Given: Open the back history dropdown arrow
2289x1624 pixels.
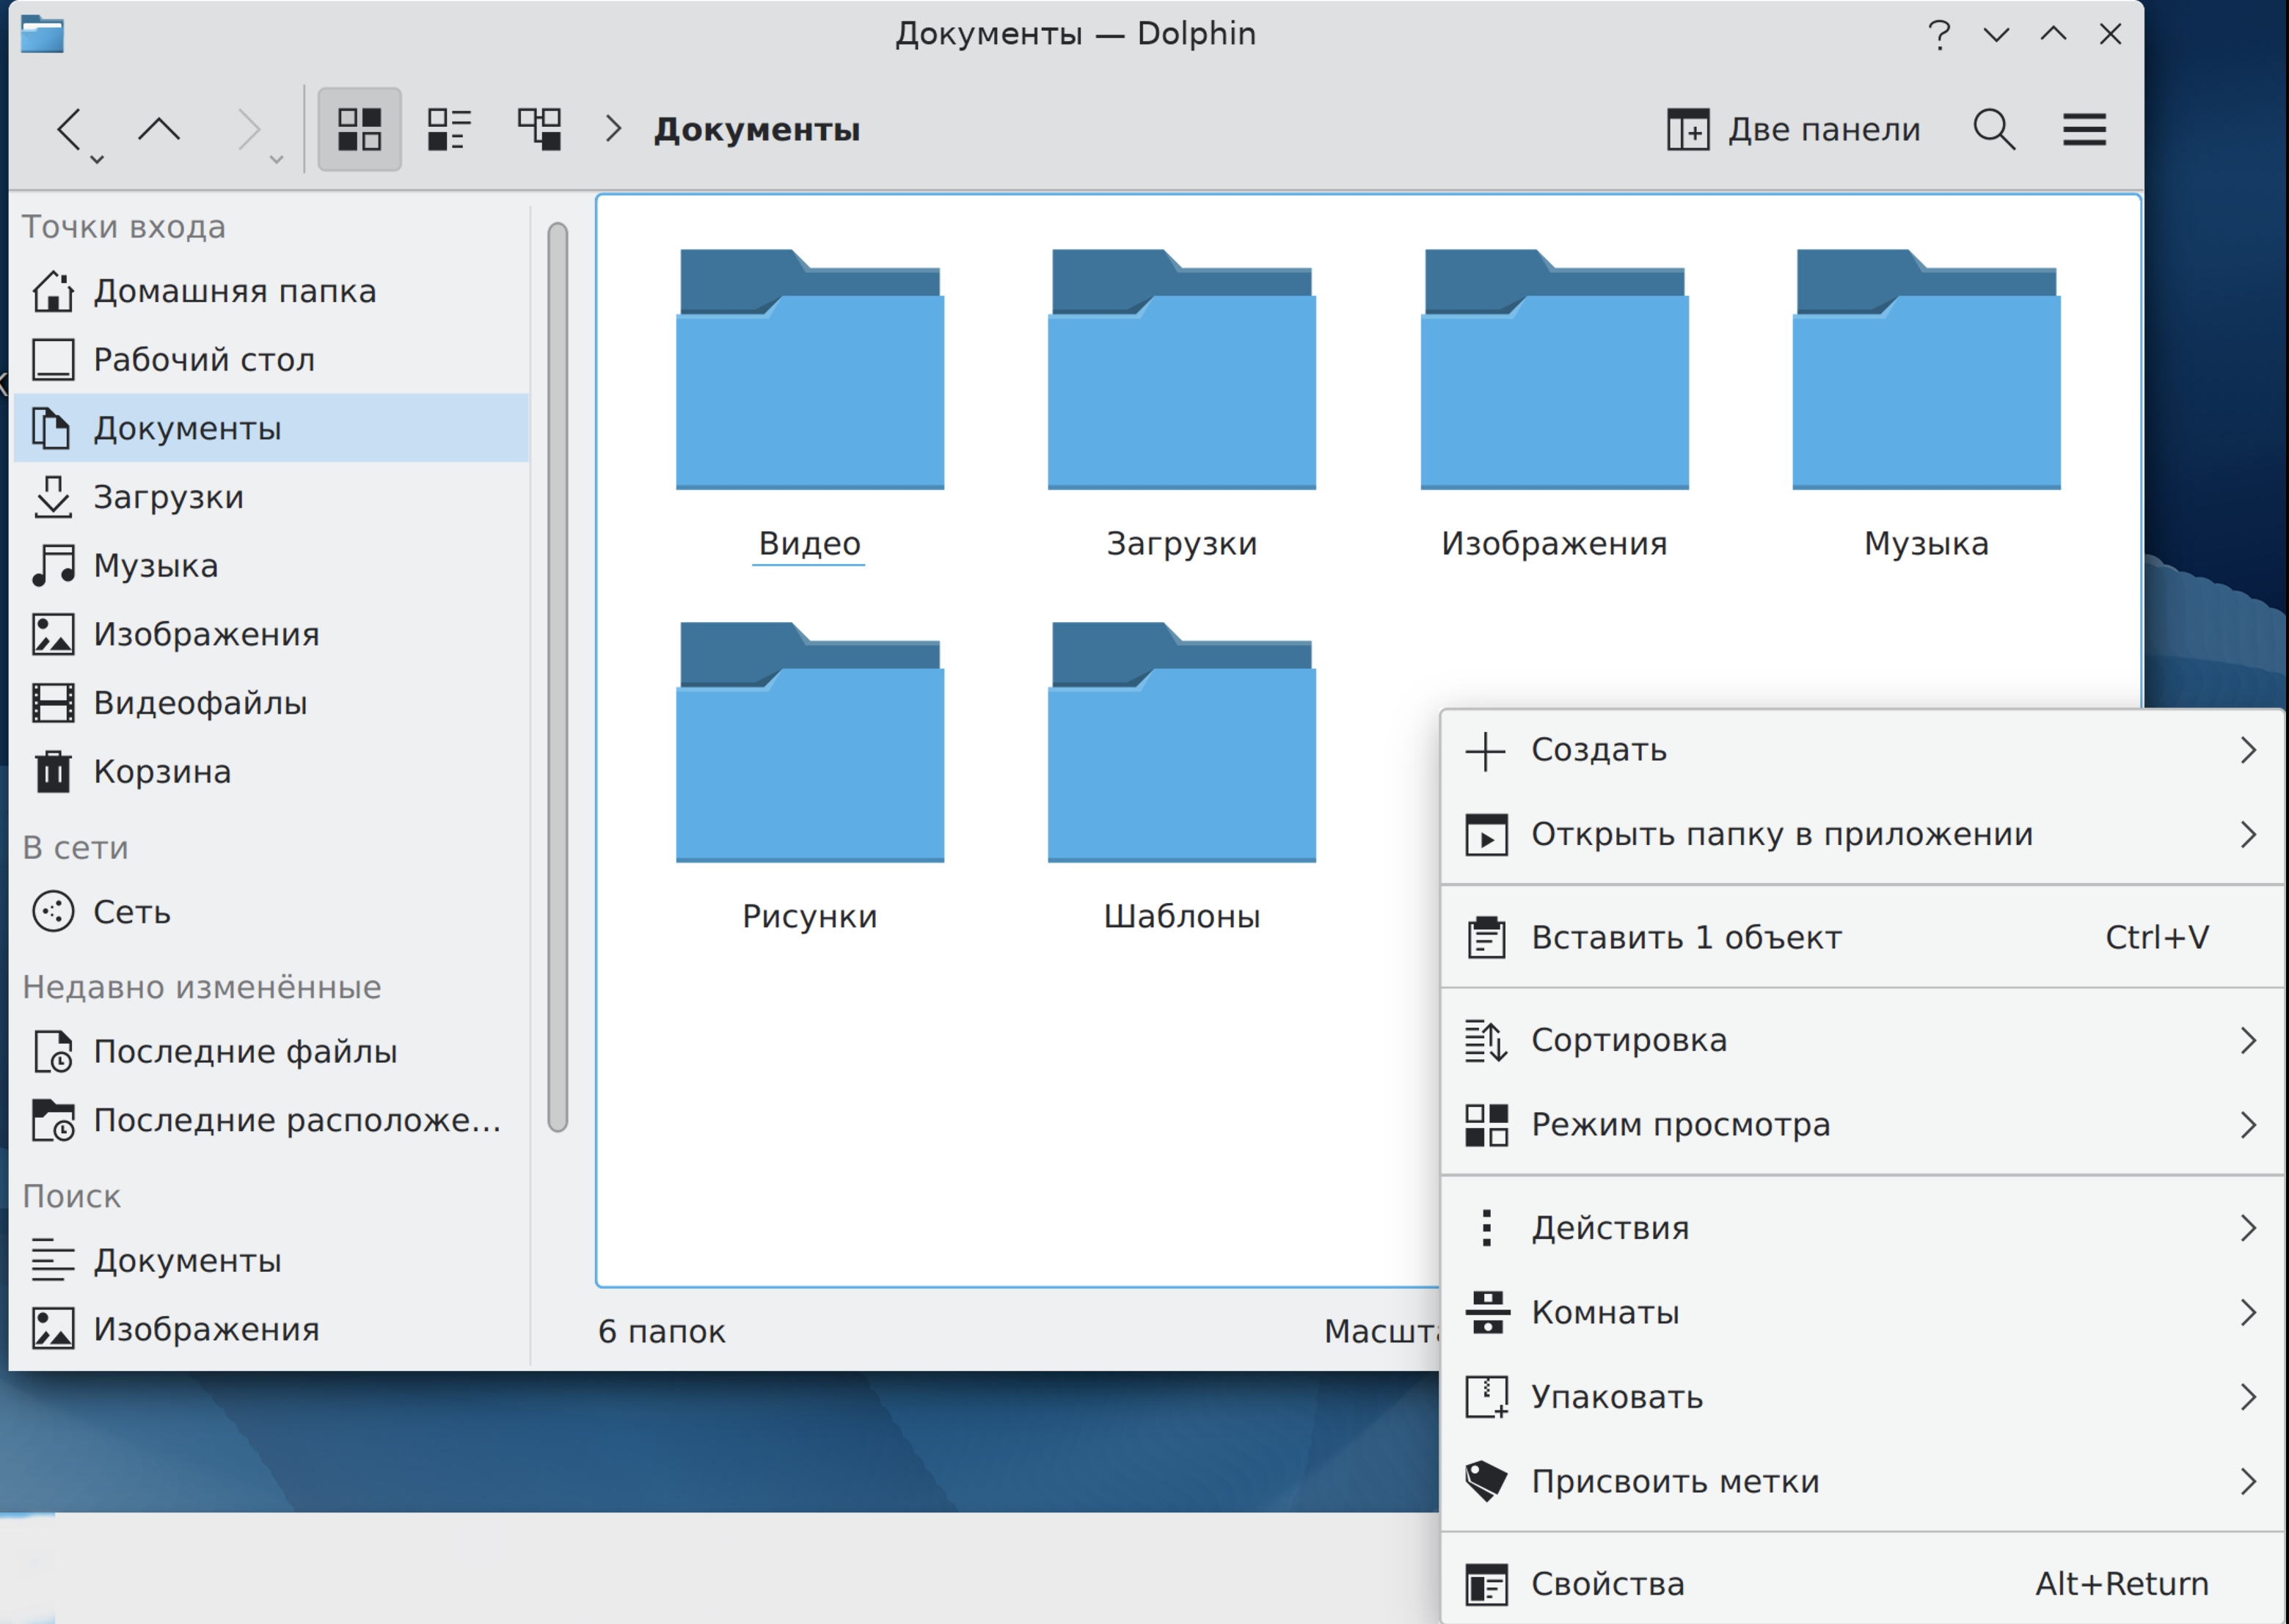Looking at the screenshot, I should click(x=97, y=159).
